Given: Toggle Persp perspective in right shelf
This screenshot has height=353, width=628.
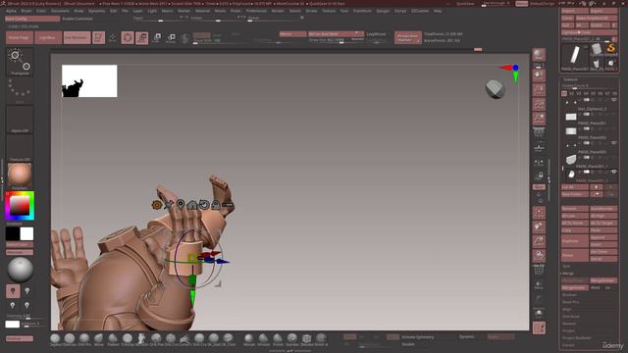Looking at the screenshot, I should pyautogui.click(x=539, y=131).
